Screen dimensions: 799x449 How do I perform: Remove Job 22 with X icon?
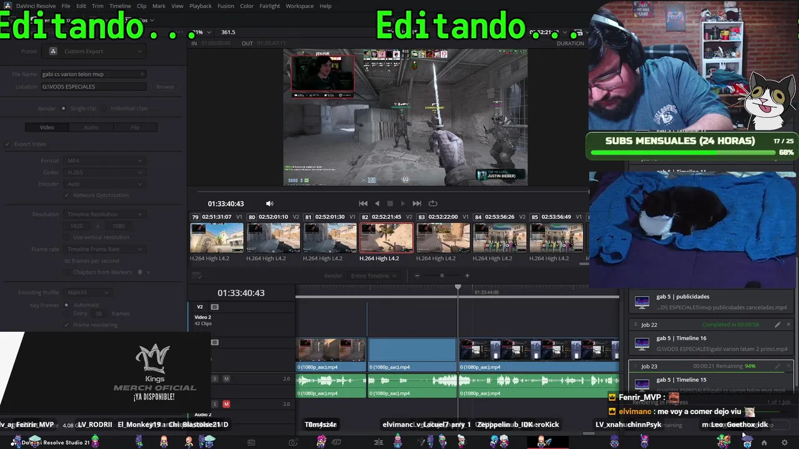click(x=788, y=325)
